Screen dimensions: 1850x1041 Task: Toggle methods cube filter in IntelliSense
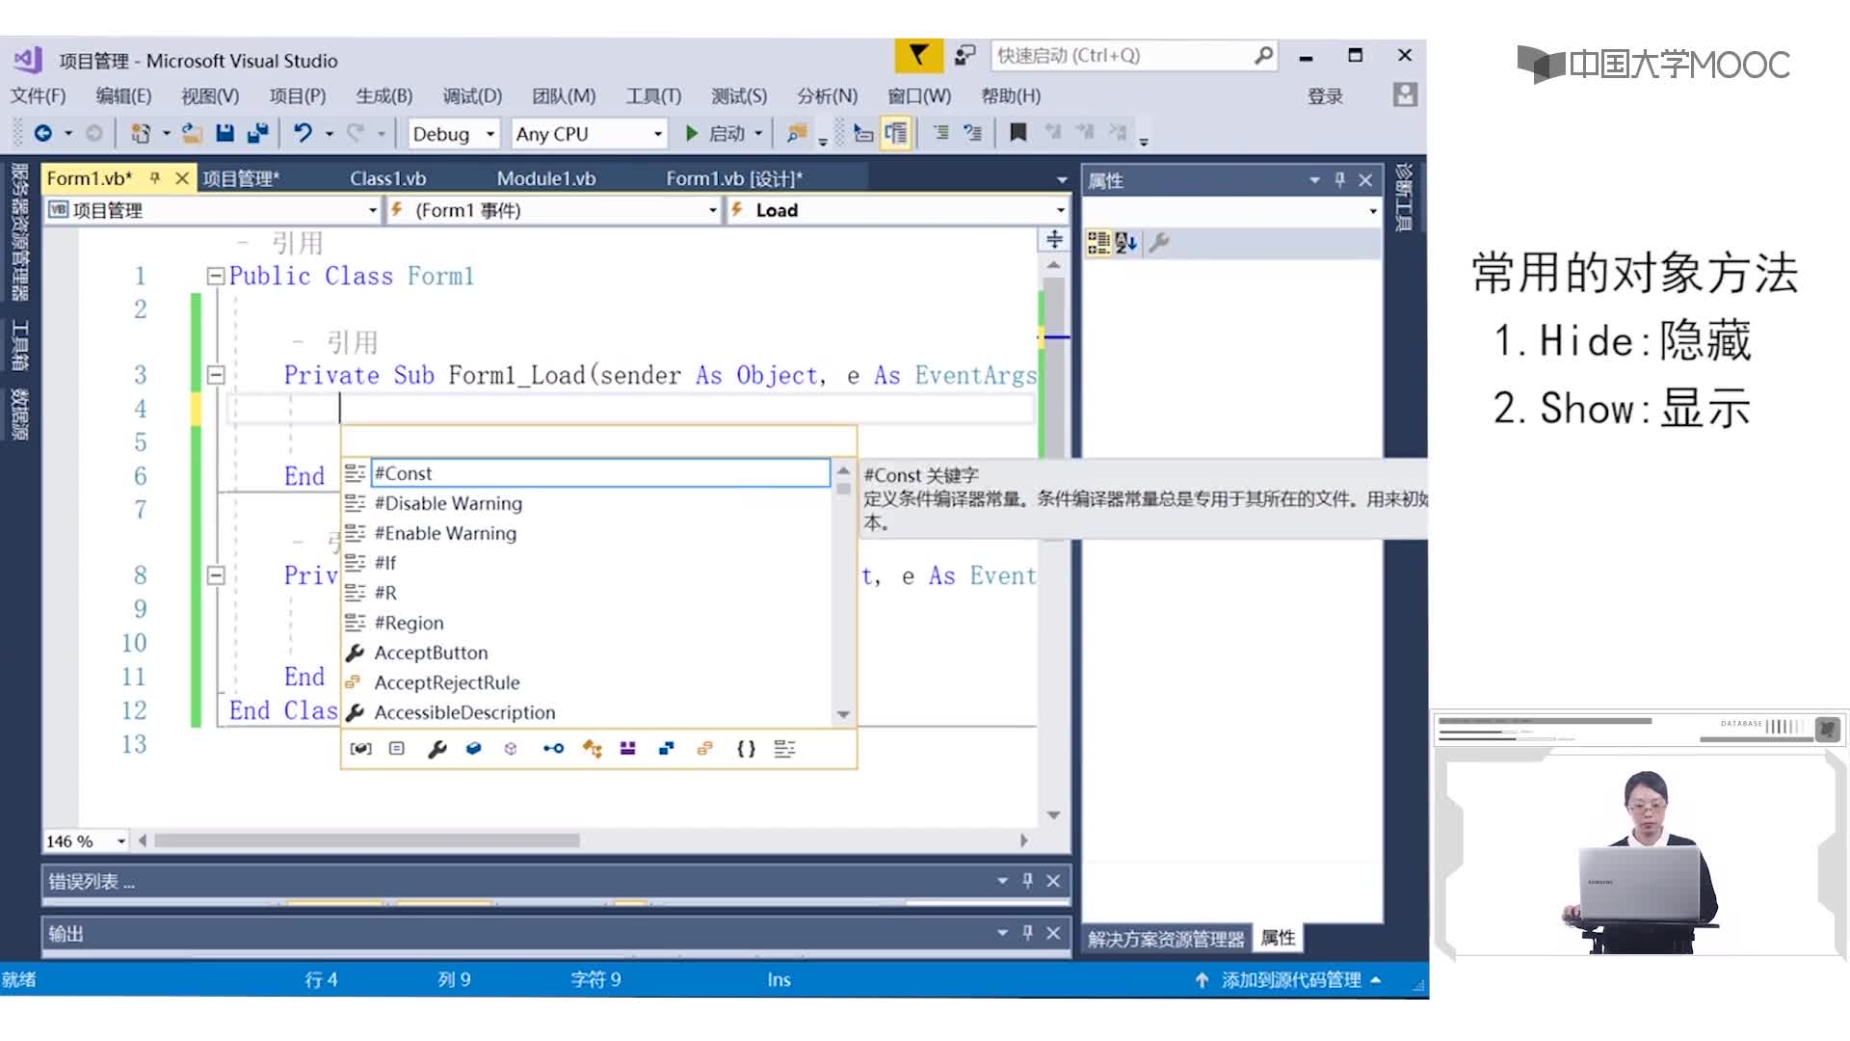coord(511,749)
